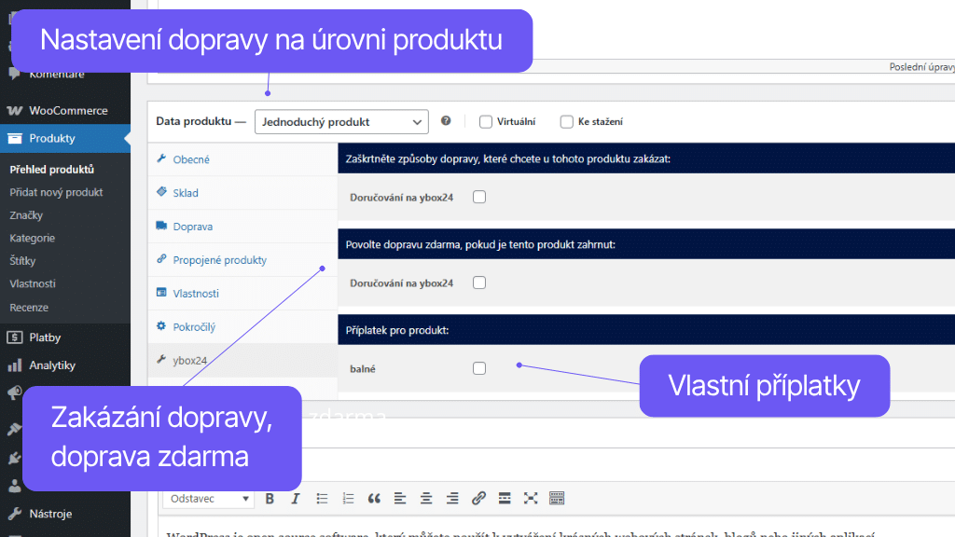Insert a link using the chain icon
Screen dimensions: 955x537
coord(478,498)
